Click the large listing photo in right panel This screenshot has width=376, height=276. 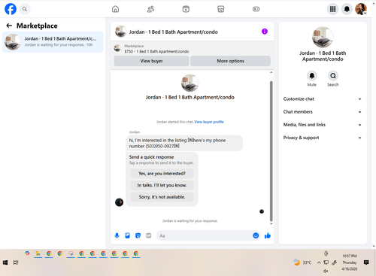[x=323, y=38]
